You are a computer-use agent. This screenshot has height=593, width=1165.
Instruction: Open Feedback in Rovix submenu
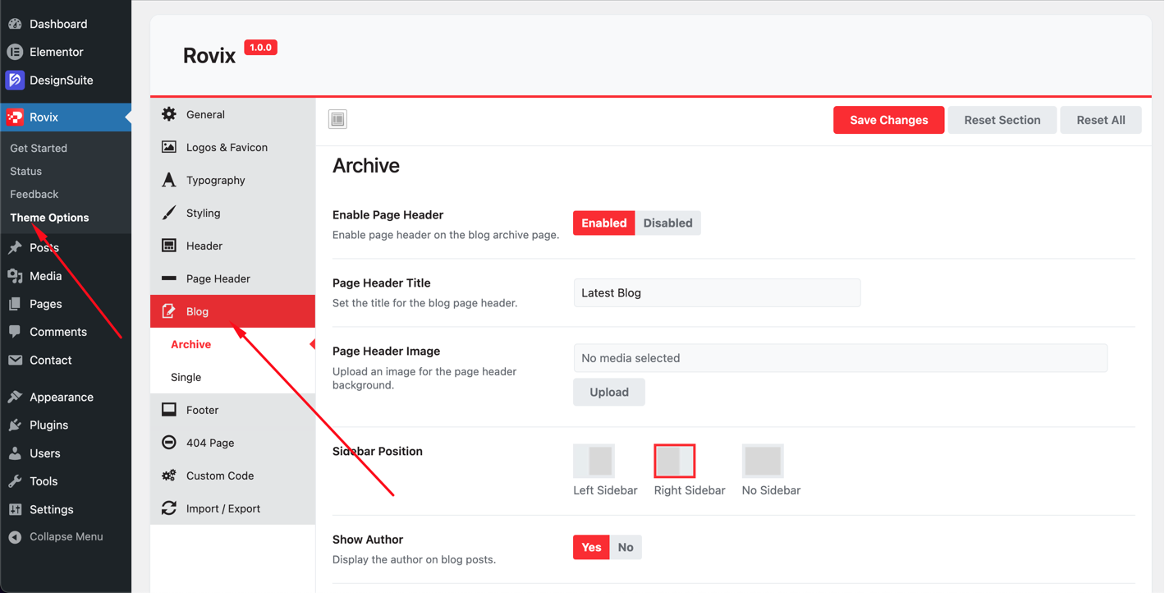[34, 195]
